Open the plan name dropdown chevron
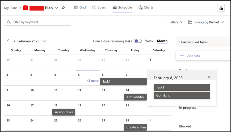The width and height of the screenshot is (231, 132). point(57,8)
